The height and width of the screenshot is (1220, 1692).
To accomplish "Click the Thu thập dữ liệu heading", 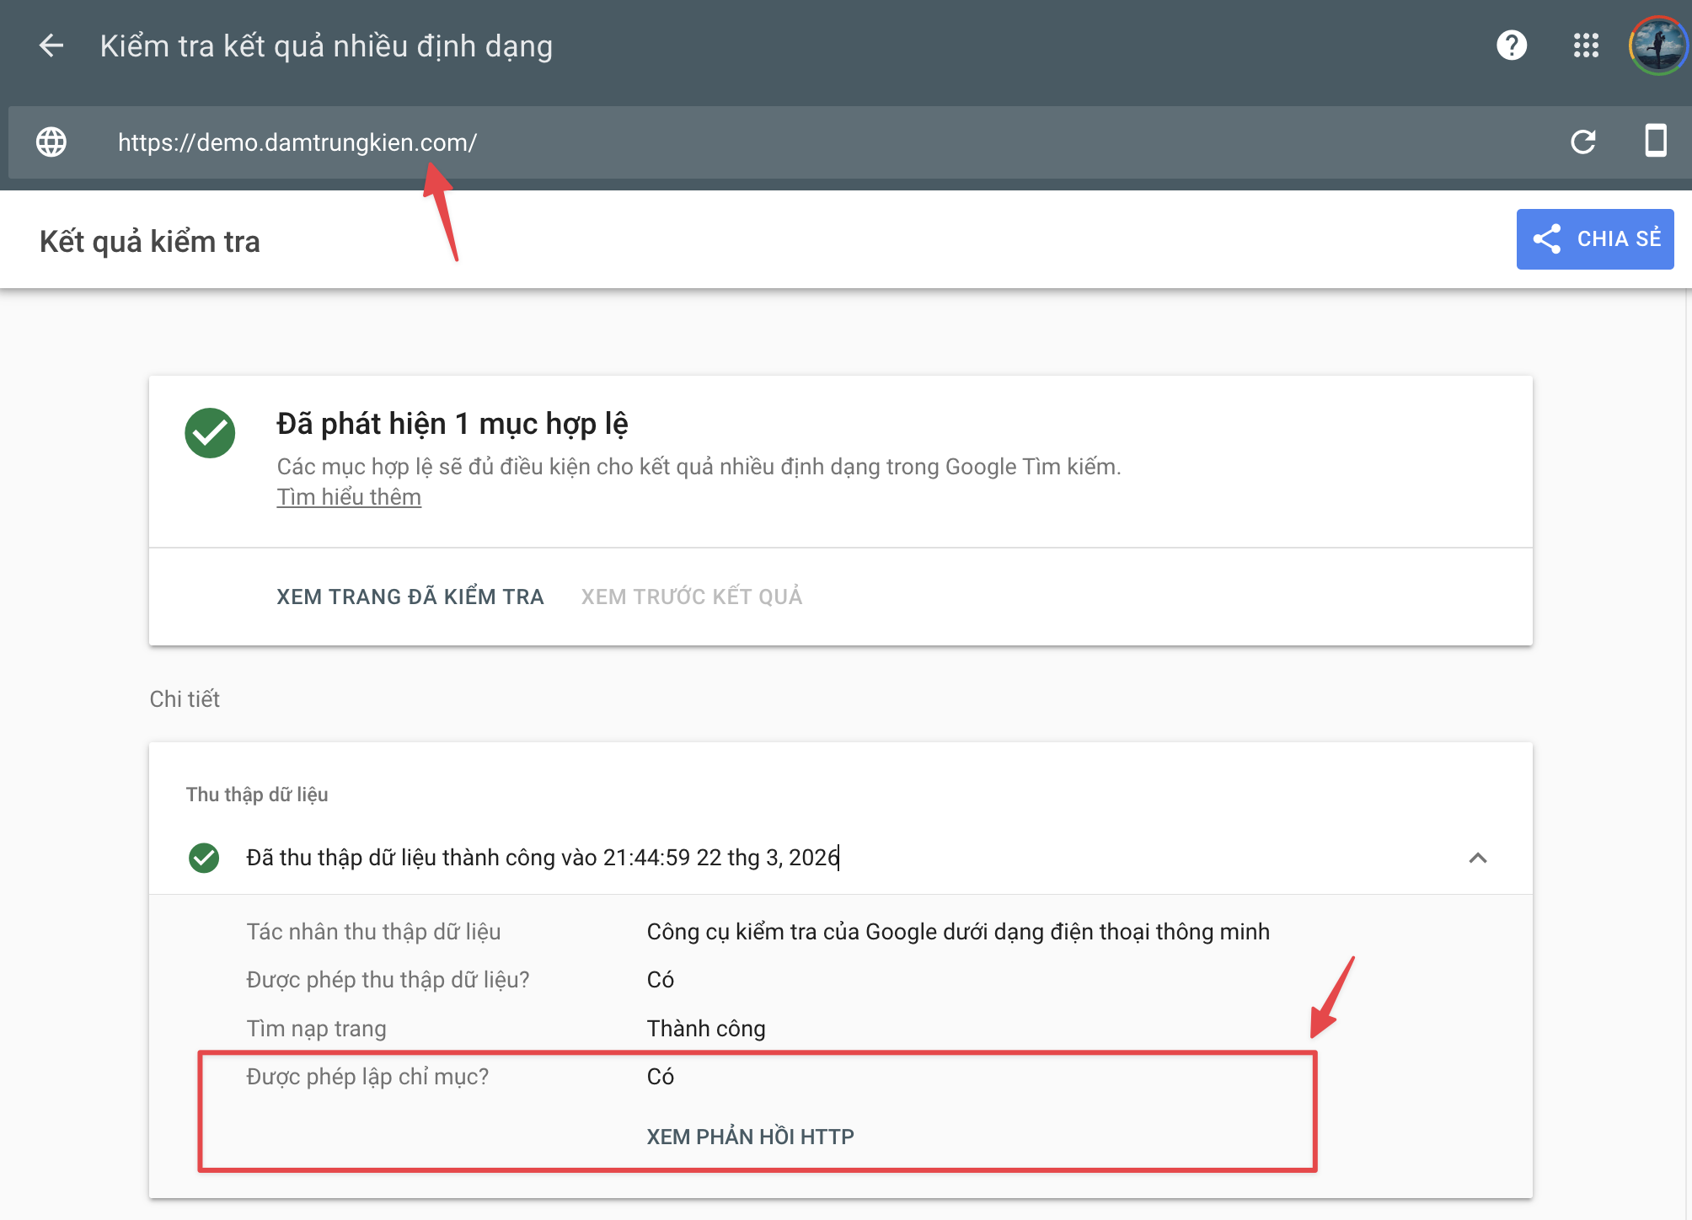I will (x=257, y=795).
